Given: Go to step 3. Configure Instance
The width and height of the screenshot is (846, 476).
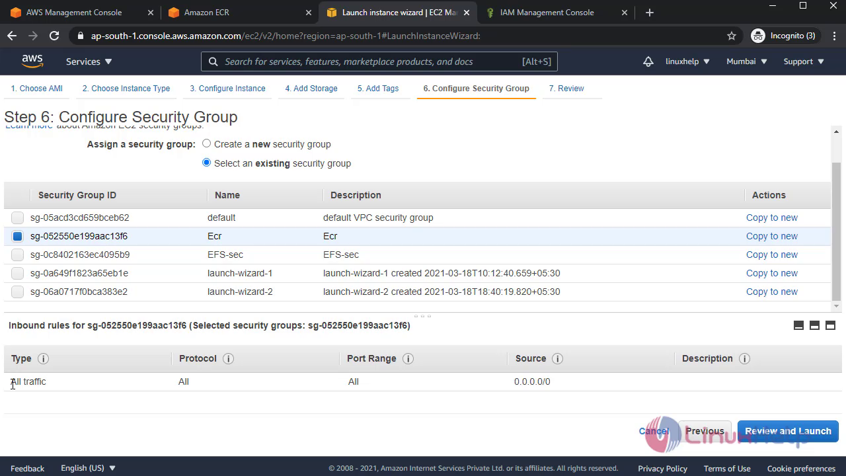Looking at the screenshot, I should (227, 89).
